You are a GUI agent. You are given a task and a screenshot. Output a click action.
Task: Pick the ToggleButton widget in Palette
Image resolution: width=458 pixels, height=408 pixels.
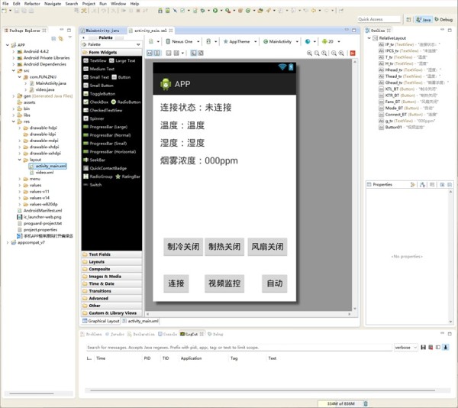tap(99, 94)
